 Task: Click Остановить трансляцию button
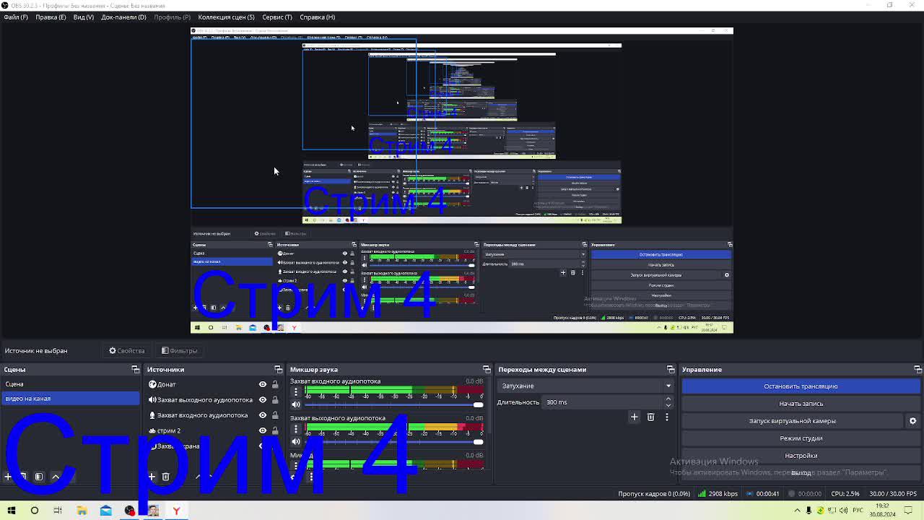coord(801,386)
